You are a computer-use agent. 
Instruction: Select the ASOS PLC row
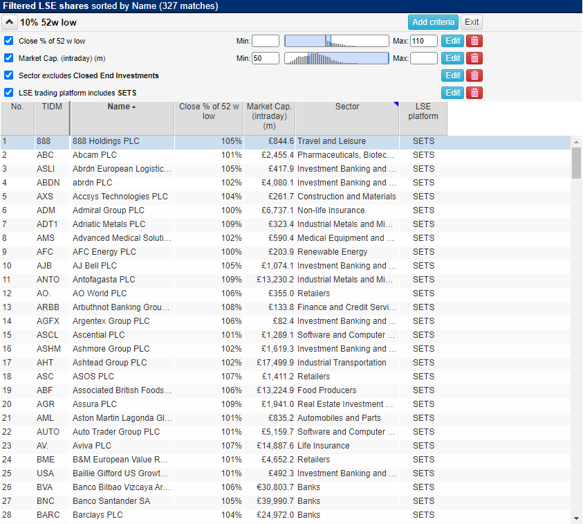point(286,377)
